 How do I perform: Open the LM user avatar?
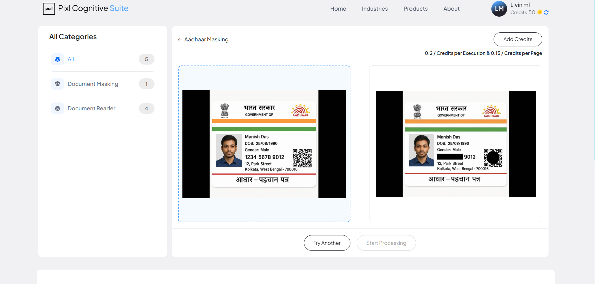click(499, 9)
